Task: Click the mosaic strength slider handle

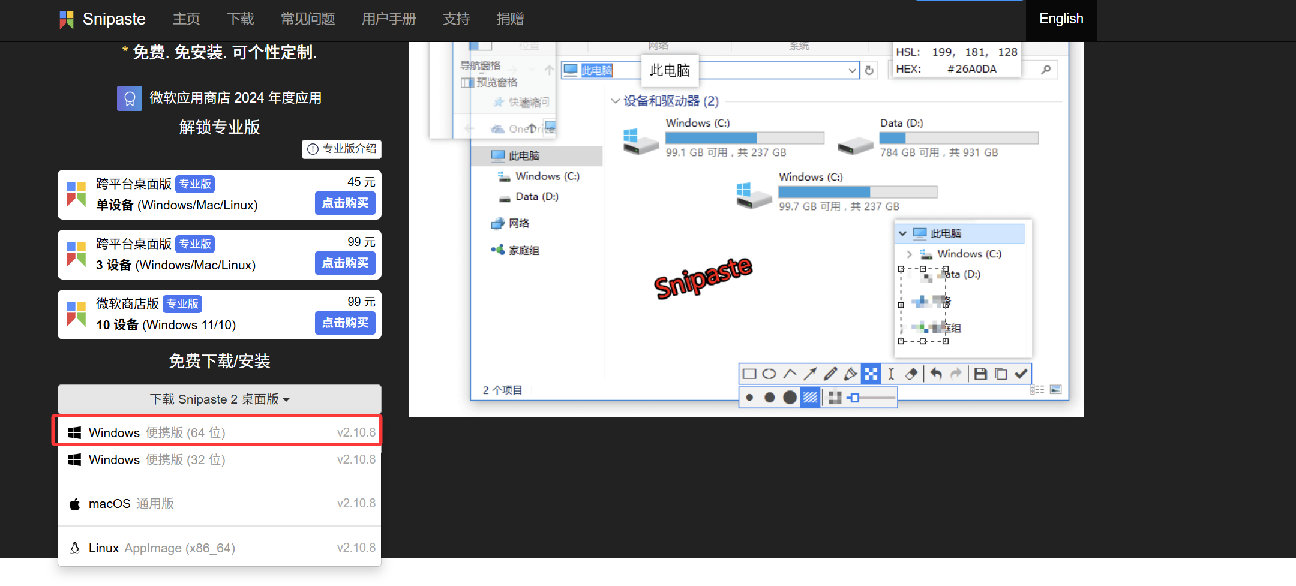Action: pos(855,398)
